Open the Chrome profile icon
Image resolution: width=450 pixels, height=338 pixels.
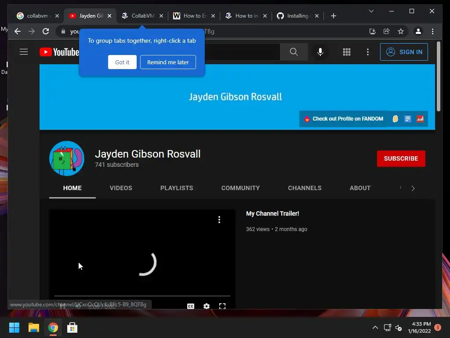418,31
